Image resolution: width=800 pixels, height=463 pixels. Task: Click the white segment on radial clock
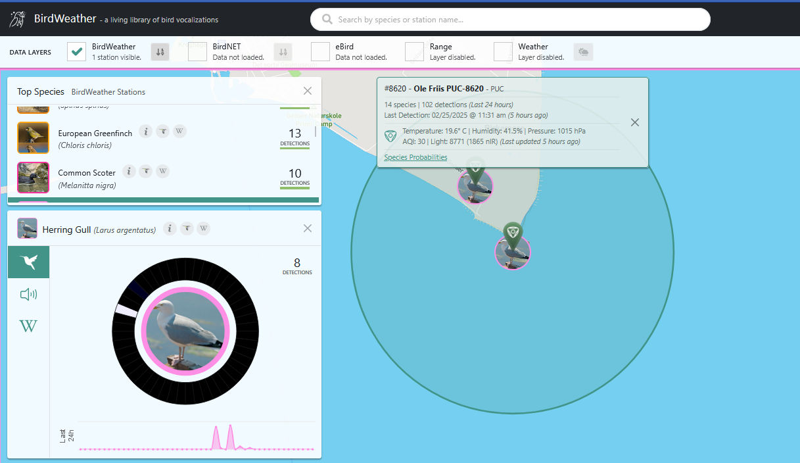pyautogui.click(x=126, y=310)
